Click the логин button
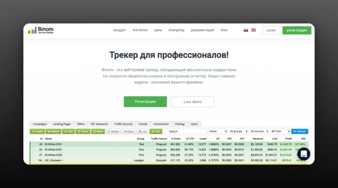 [271, 30]
